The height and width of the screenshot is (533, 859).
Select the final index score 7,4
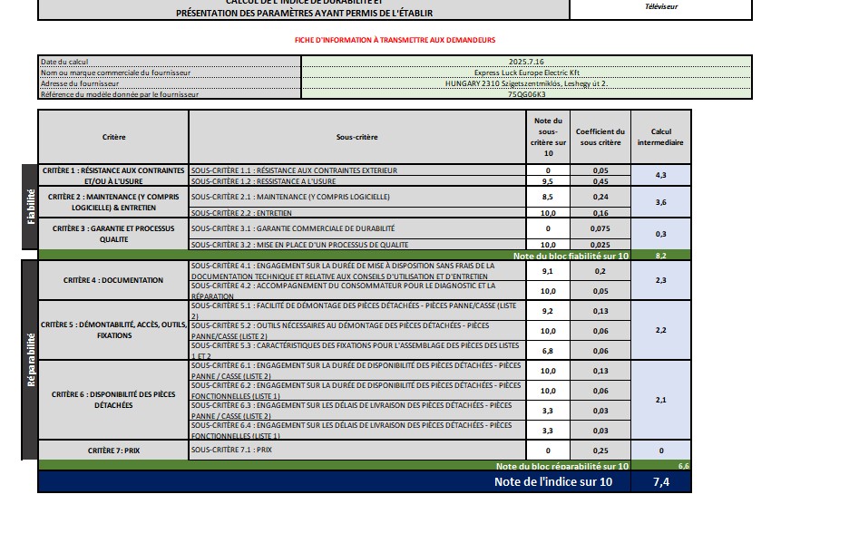660,481
